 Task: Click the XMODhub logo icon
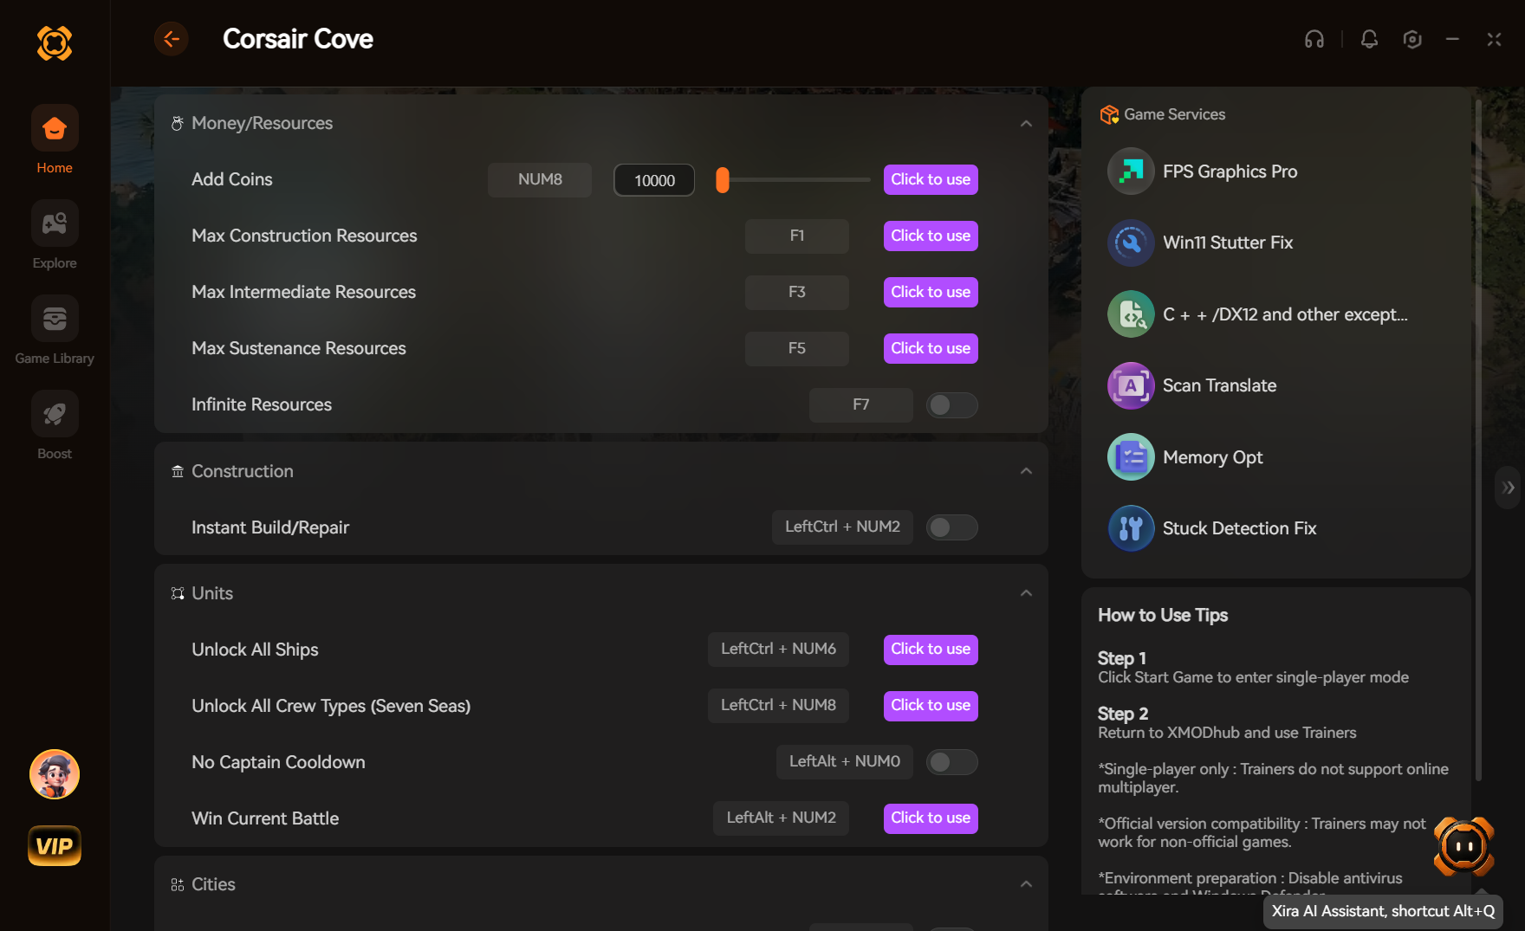(55, 42)
